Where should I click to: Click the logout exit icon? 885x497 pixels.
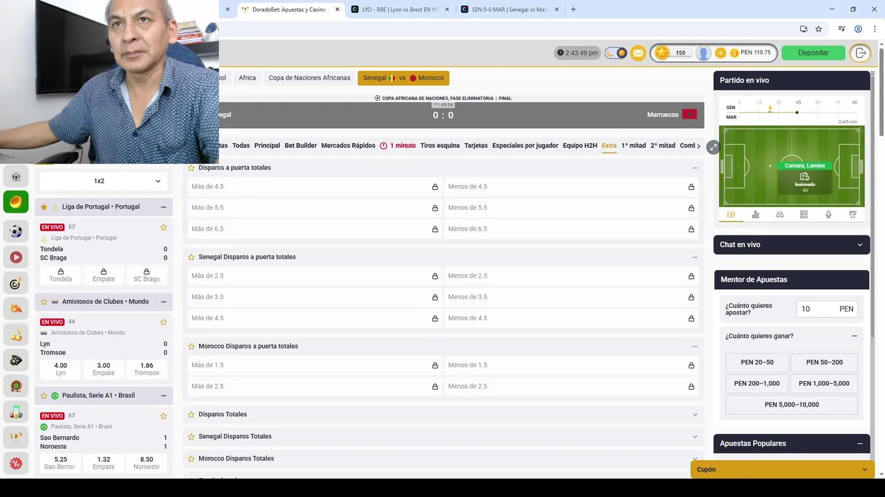[860, 53]
